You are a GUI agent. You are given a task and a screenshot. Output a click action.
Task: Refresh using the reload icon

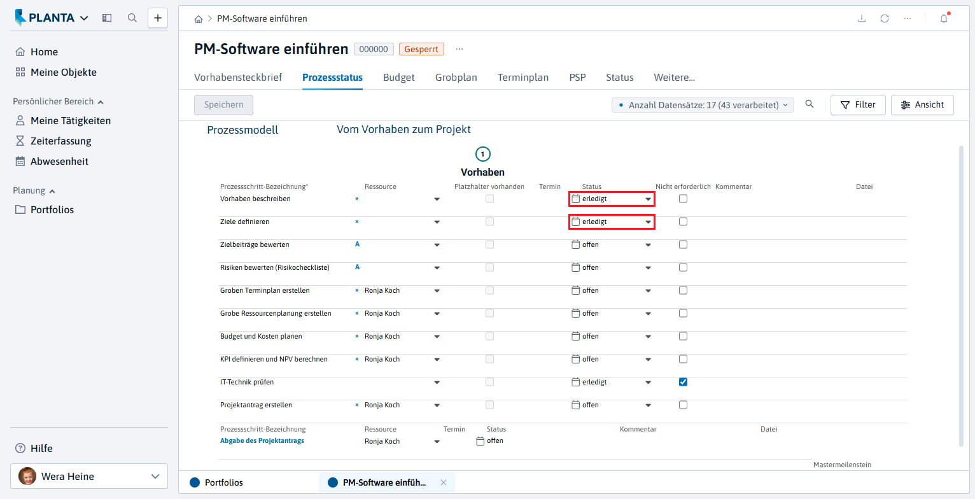click(x=885, y=18)
